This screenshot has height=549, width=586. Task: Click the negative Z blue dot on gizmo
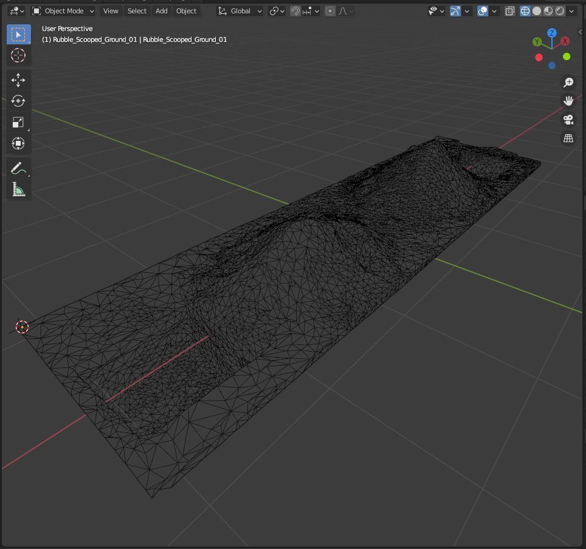[x=552, y=66]
